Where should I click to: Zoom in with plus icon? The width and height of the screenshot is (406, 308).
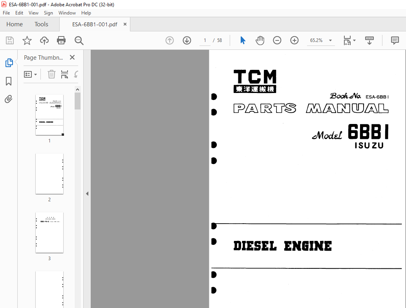[294, 40]
